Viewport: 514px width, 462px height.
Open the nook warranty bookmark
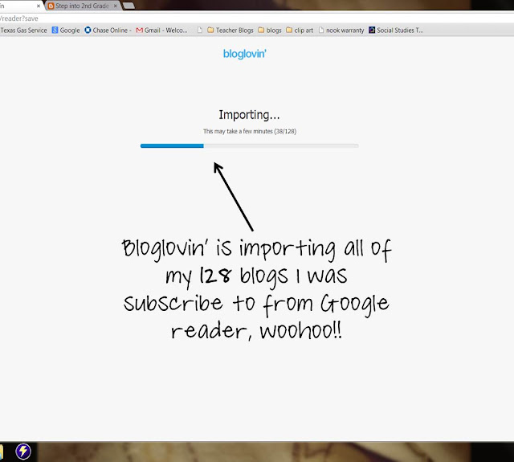pos(341,31)
